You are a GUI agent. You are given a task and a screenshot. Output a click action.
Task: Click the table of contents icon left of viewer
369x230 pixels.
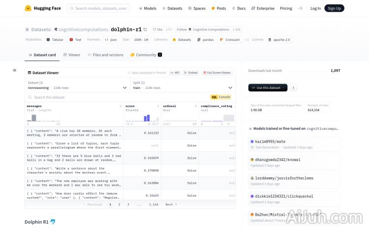tap(15, 70)
